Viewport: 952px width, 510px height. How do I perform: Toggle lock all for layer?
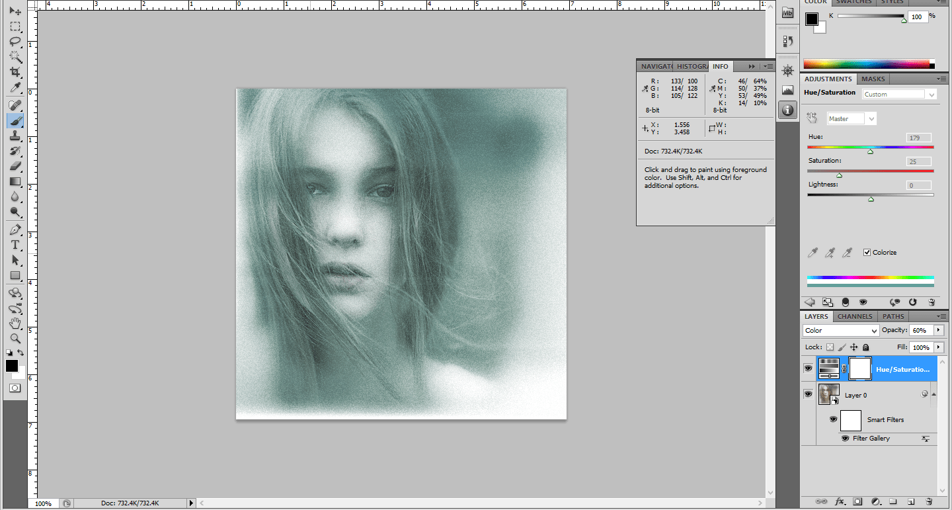pos(866,347)
